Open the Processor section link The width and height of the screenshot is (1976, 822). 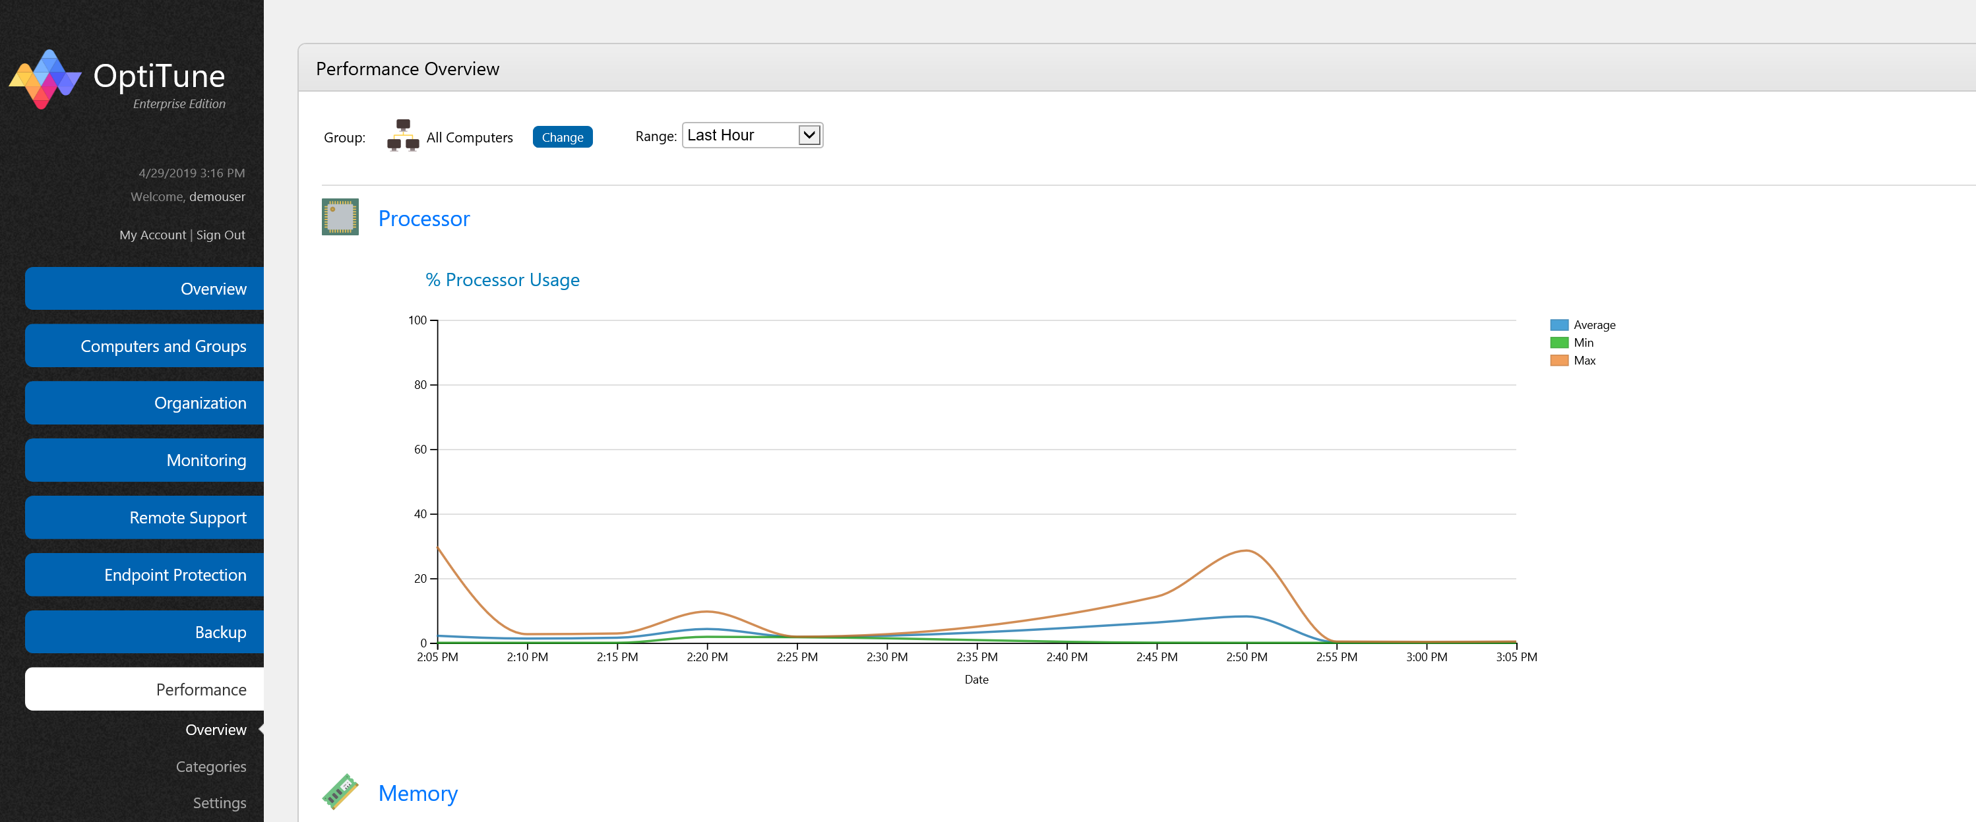click(x=423, y=220)
